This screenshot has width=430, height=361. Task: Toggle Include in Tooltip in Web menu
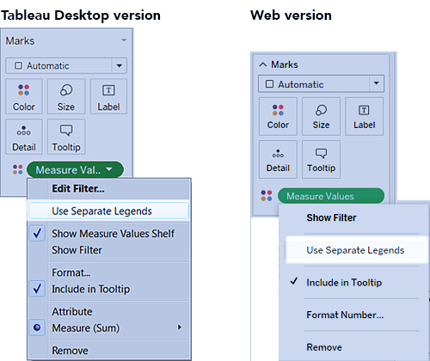point(354,283)
